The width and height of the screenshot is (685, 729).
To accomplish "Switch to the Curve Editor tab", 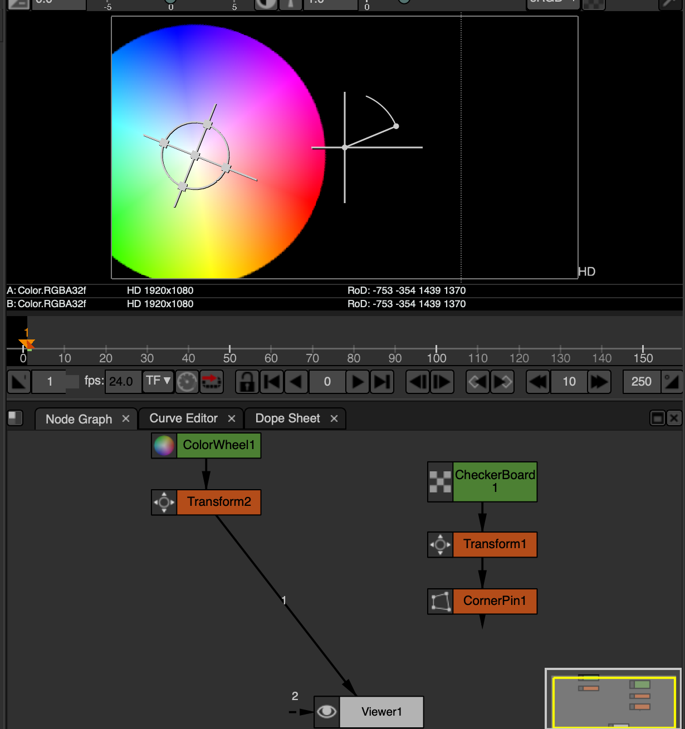I will click(x=183, y=418).
